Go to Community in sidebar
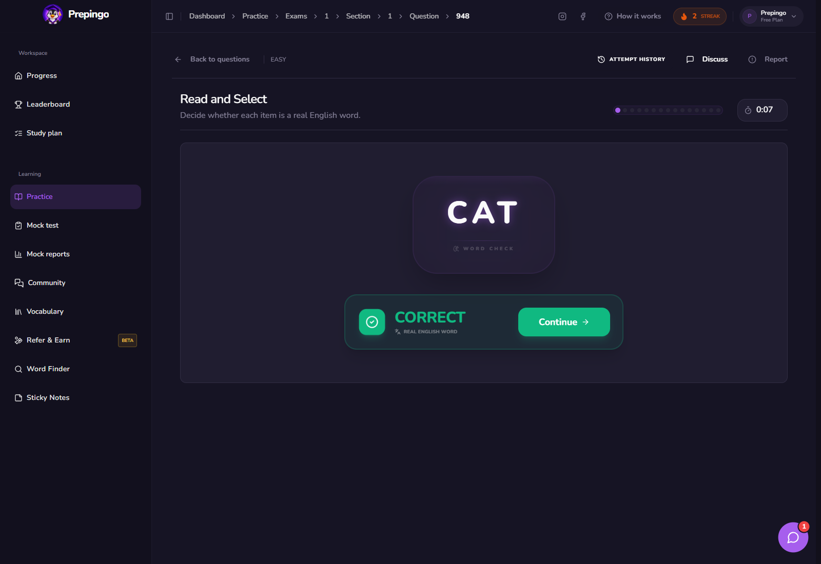821x564 pixels. pos(75,283)
